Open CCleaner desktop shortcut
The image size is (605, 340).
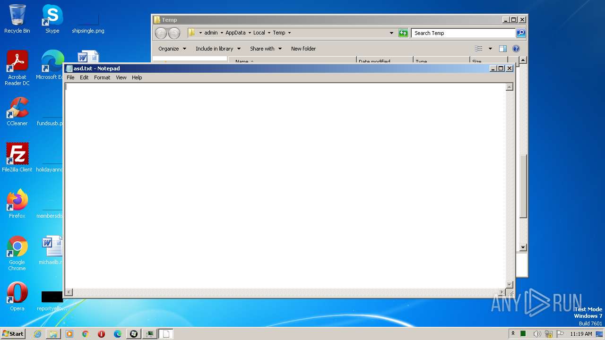tap(17, 111)
